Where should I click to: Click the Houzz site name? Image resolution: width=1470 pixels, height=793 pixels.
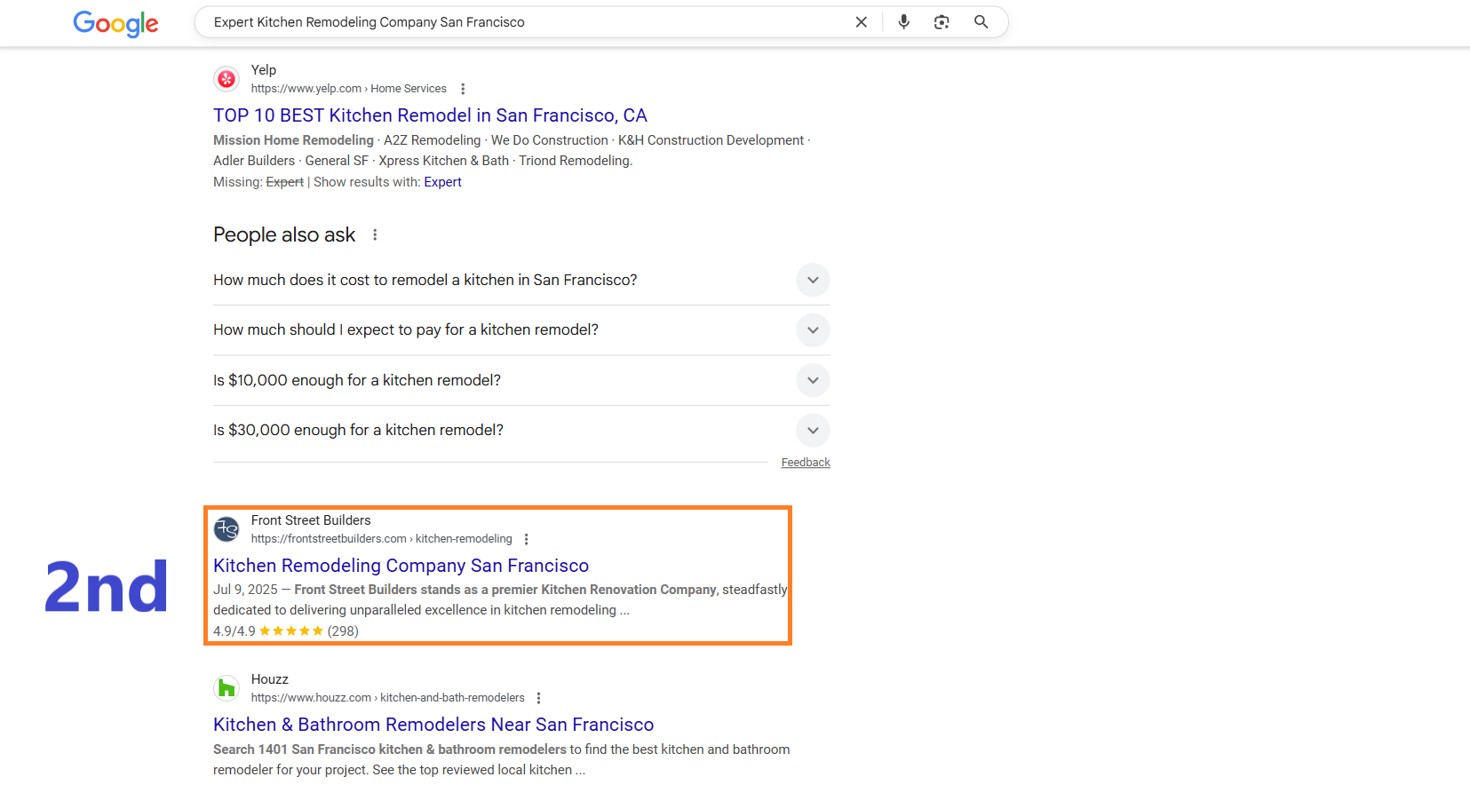tap(270, 679)
